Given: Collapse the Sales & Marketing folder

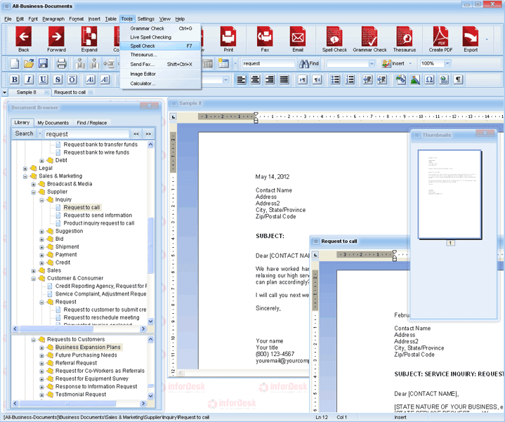Looking at the screenshot, I should 25,176.
